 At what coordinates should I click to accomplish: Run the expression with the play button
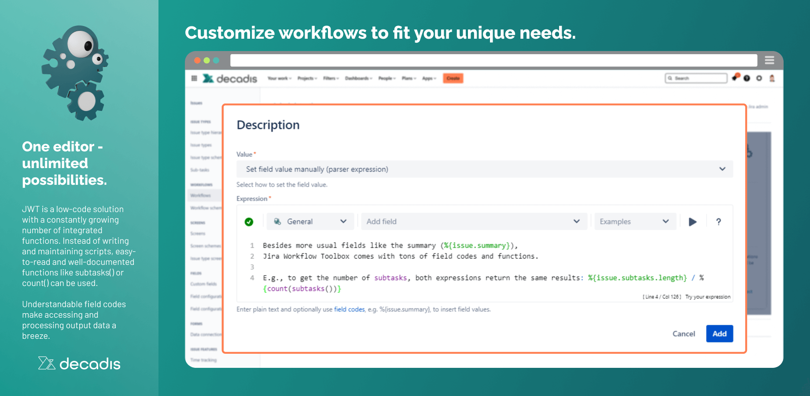pyautogui.click(x=692, y=222)
